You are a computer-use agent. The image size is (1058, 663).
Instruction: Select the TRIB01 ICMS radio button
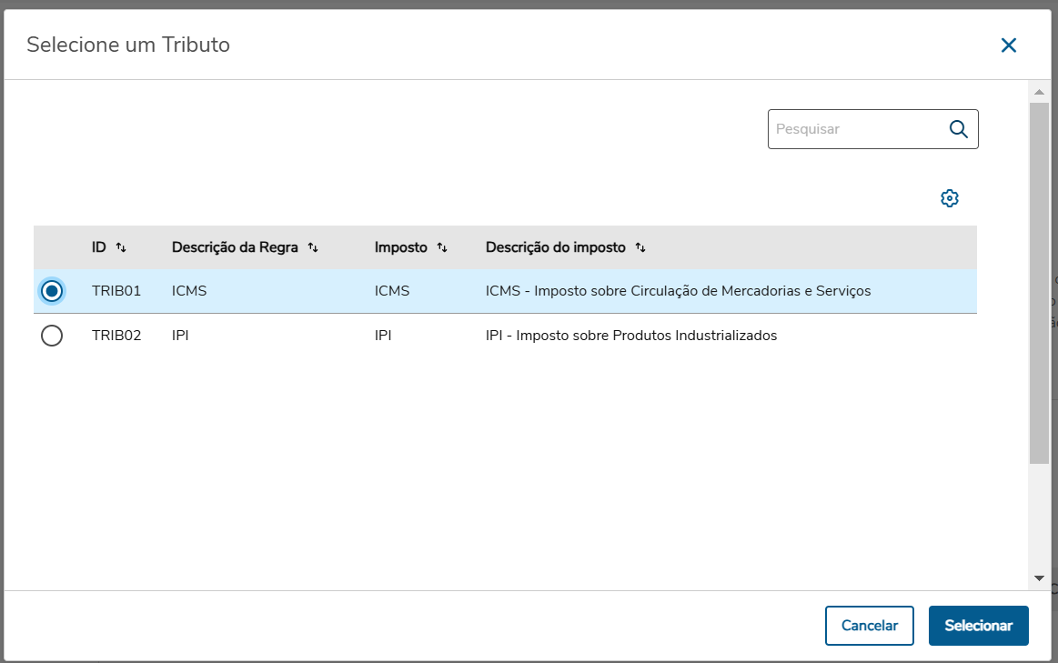(53, 291)
